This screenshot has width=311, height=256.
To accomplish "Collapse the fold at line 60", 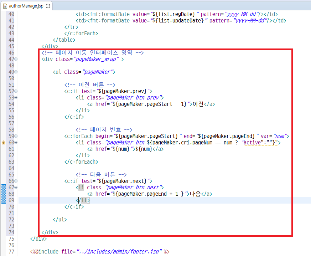I will (x=16, y=143).
